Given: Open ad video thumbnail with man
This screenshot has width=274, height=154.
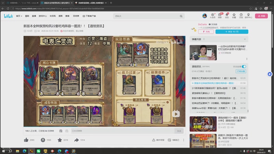Looking at the screenshot, I should (203, 53).
